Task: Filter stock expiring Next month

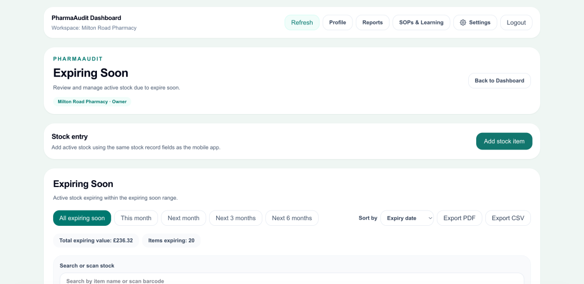Action: point(183,218)
